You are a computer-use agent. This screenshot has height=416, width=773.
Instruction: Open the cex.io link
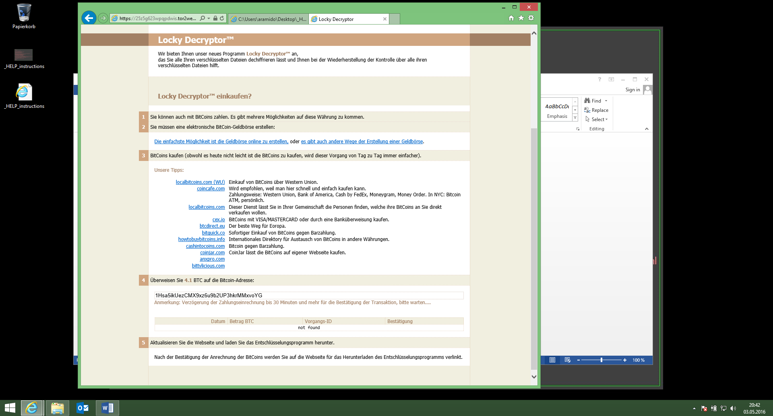point(219,220)
